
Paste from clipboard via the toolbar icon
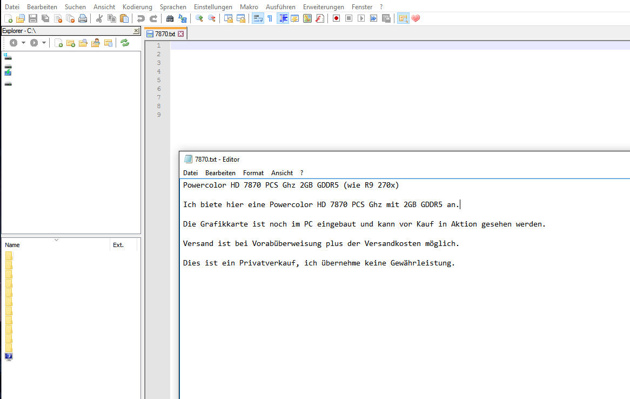click(125, 18)
